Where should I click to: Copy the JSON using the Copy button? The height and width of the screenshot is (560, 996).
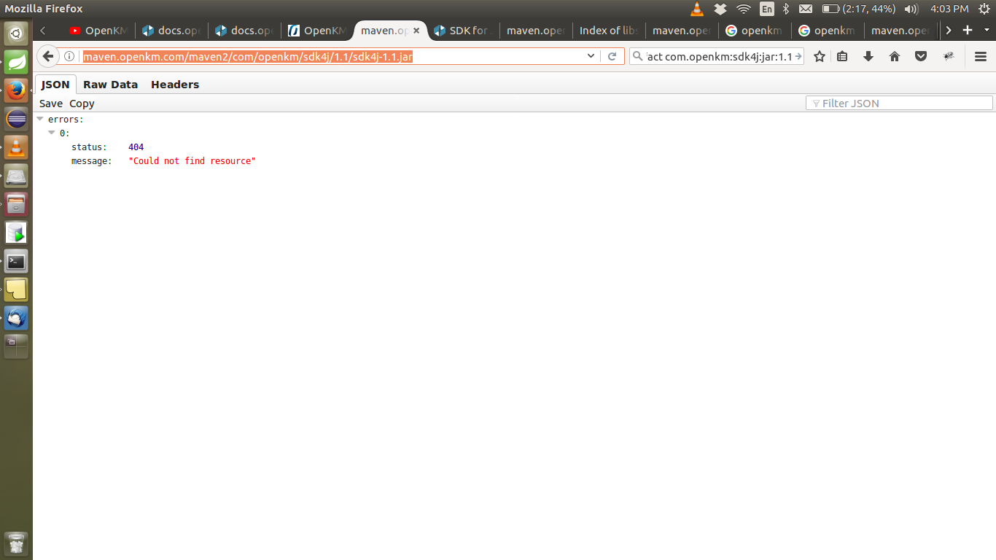(81, 103)
